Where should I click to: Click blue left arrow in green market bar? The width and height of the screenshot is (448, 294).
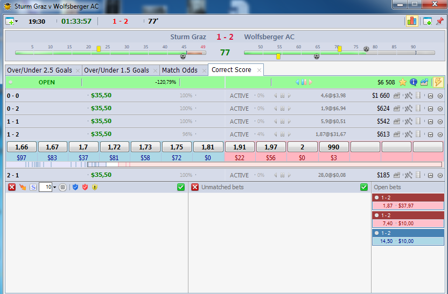(x=297, y=82)
